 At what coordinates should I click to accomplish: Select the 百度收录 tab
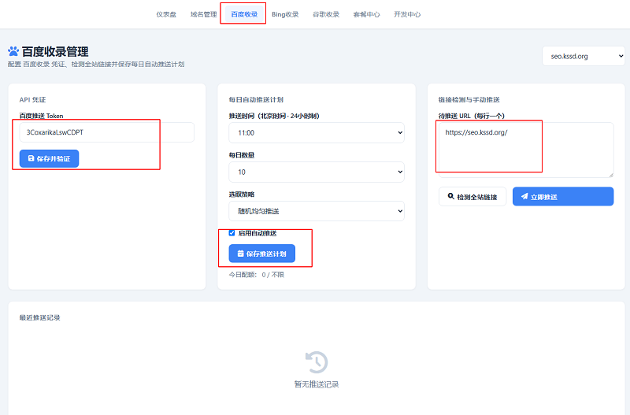[x=244, y=14]
